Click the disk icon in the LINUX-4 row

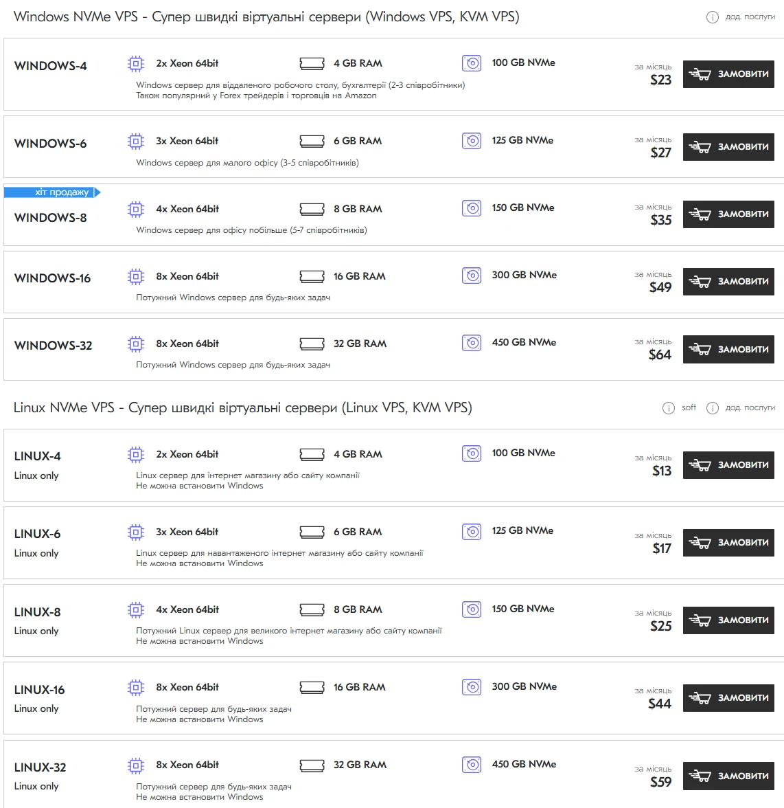472,453
